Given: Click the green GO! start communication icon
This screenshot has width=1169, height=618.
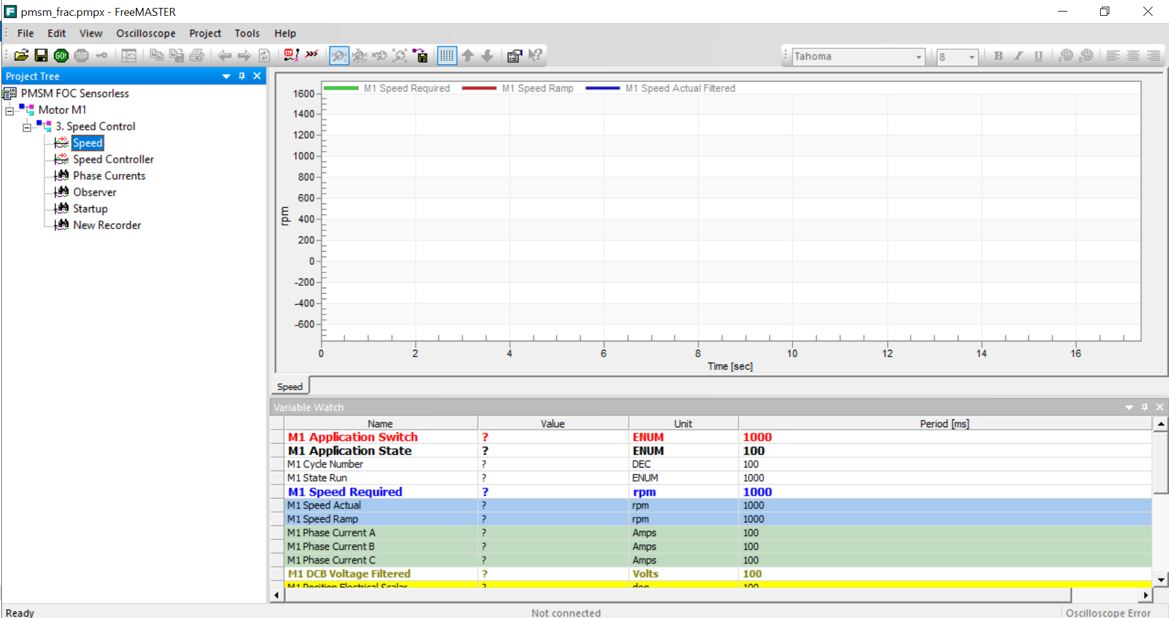Looking at the screenshot, I should (61, 56).
